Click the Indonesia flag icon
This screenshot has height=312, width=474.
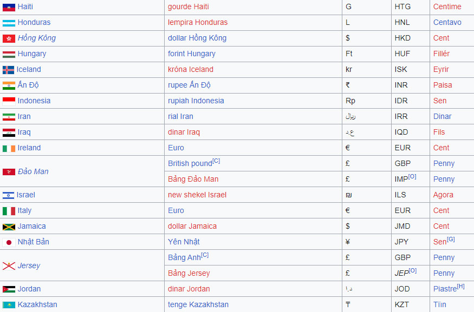coord(9,101)
